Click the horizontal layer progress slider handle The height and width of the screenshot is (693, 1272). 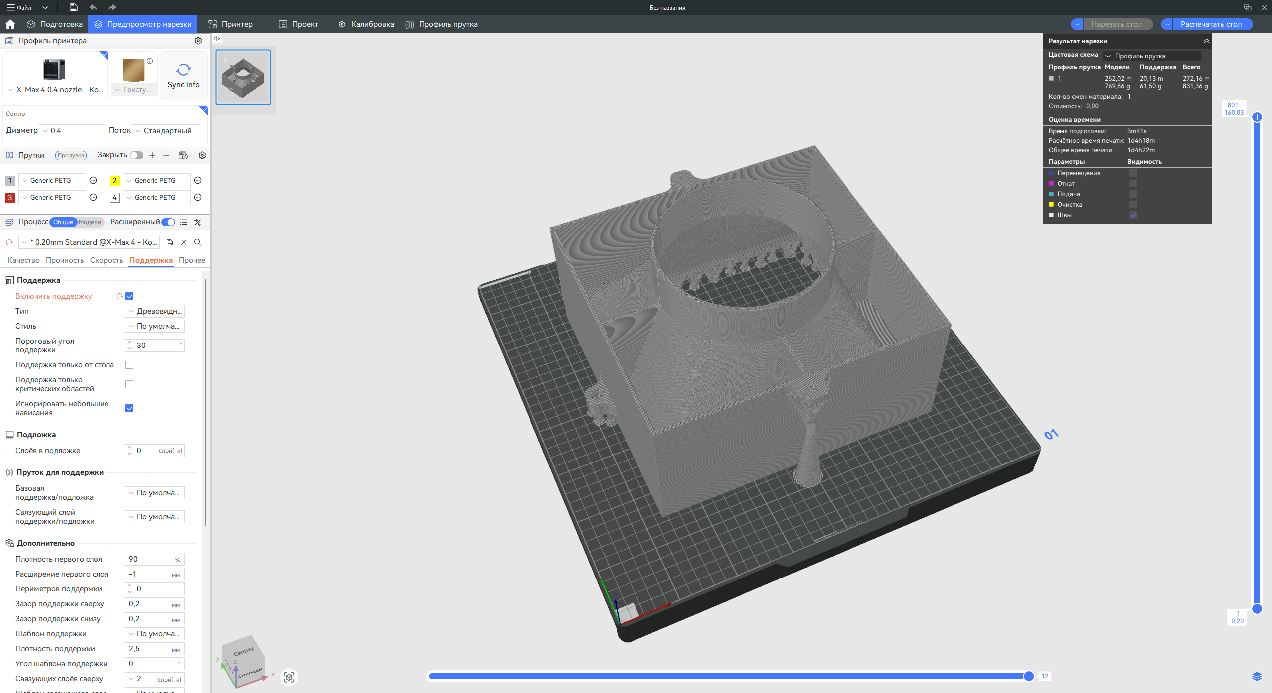(1028, 676)
